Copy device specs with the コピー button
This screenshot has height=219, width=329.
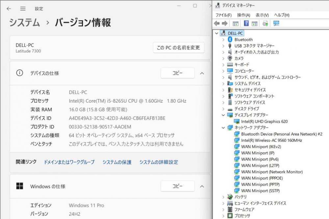(178, 73)
